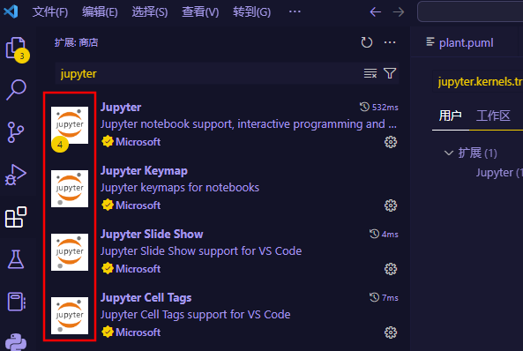Screen dimensions: 523x351
Task: Click 'Jupyter keymaps for notebooks' description
Action: [180, 188]
